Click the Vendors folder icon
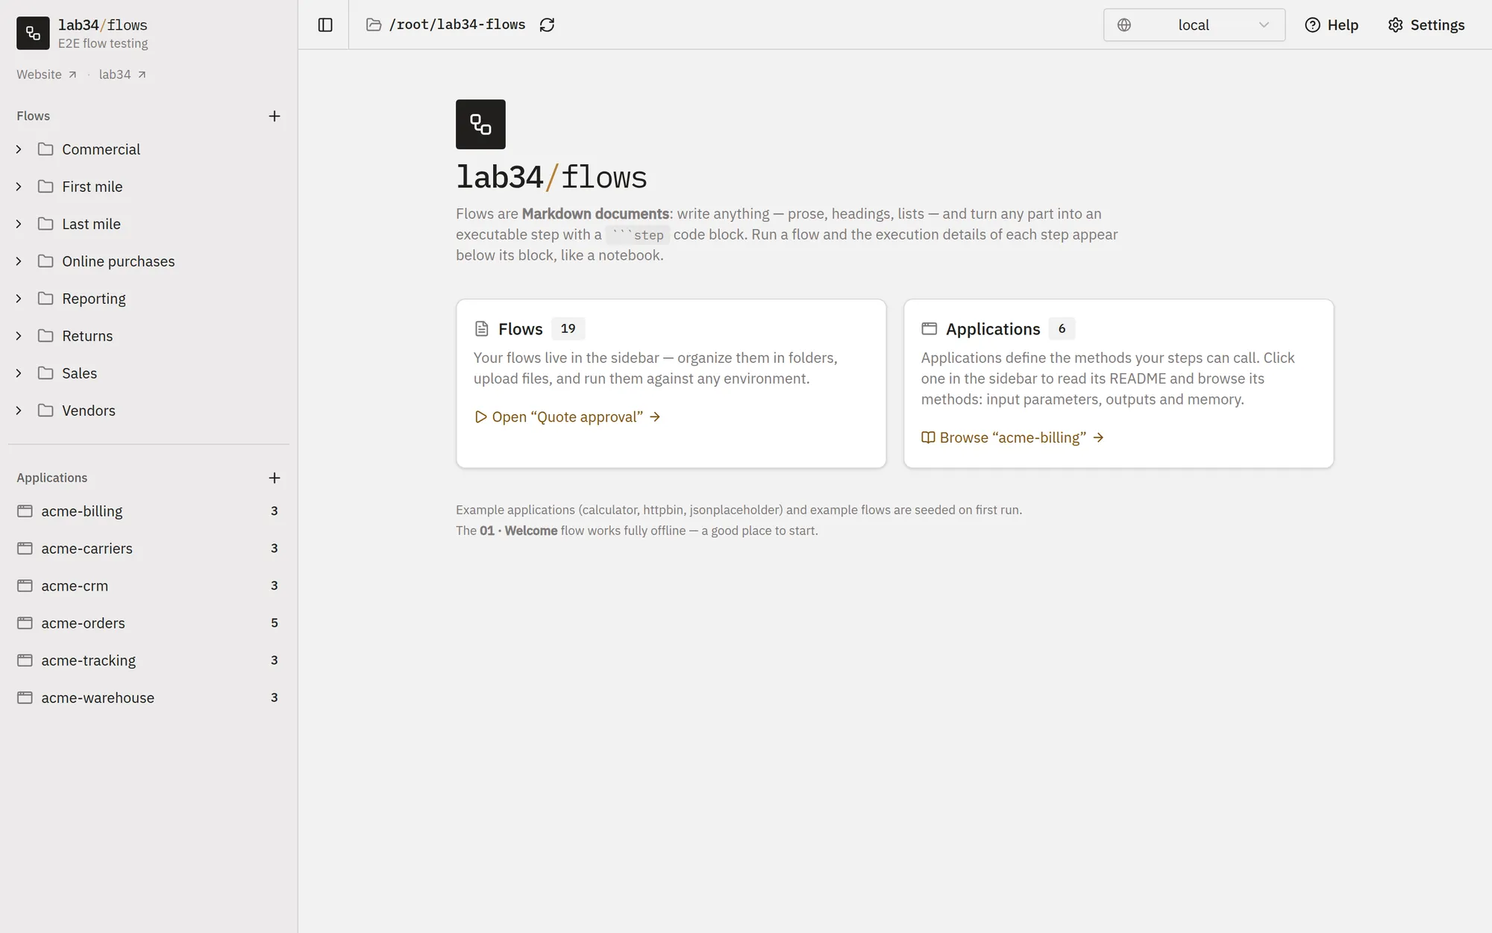Viewport: 1492px width, 933px height. [x=46, y=411]
